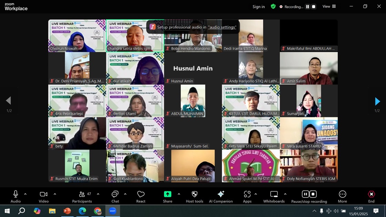The height and width of the screenshot is (217, 386).
Task: Open the AI Companion sparkle icon
Action: 221,194
